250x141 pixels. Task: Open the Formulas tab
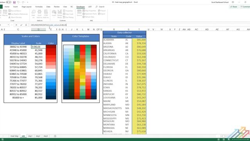39,7
